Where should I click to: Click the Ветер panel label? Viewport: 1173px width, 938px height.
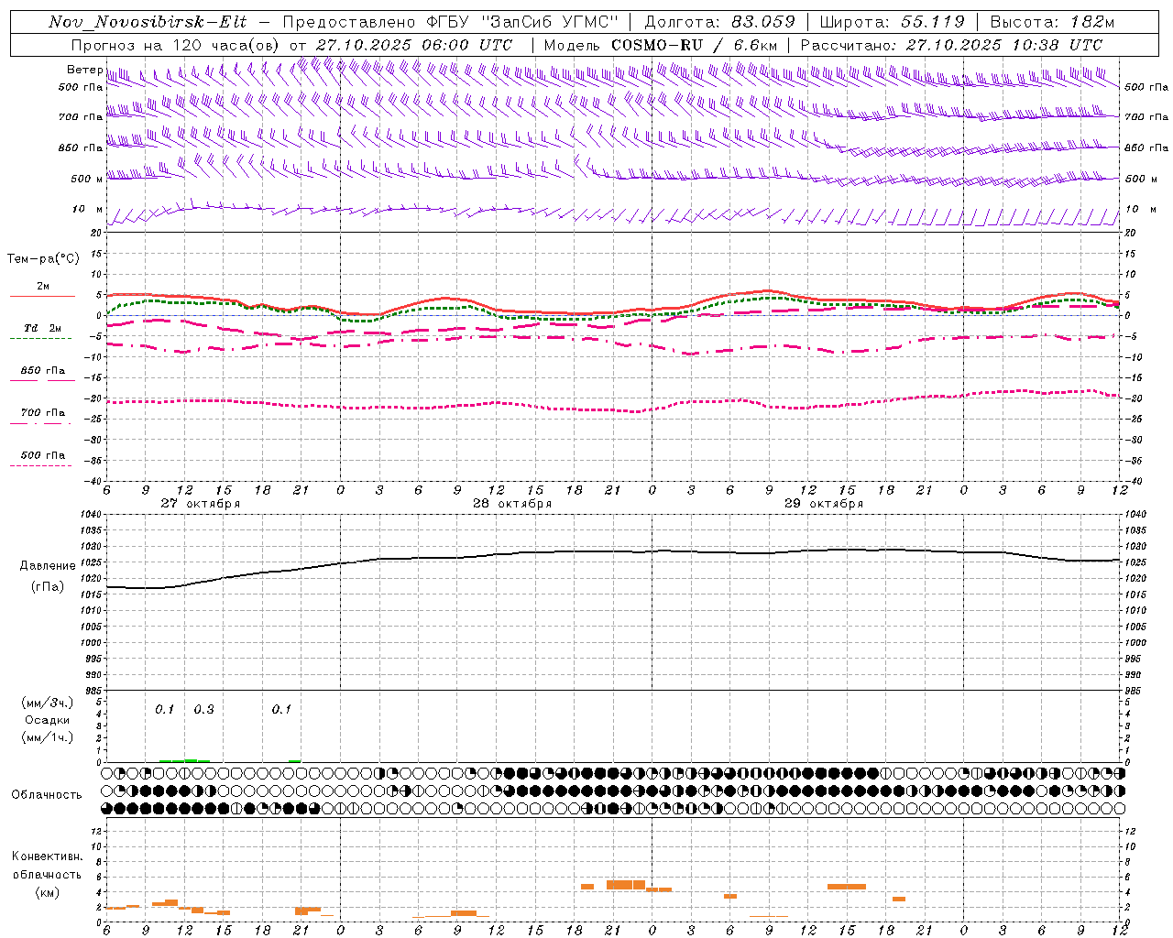[x=85, y=70]
